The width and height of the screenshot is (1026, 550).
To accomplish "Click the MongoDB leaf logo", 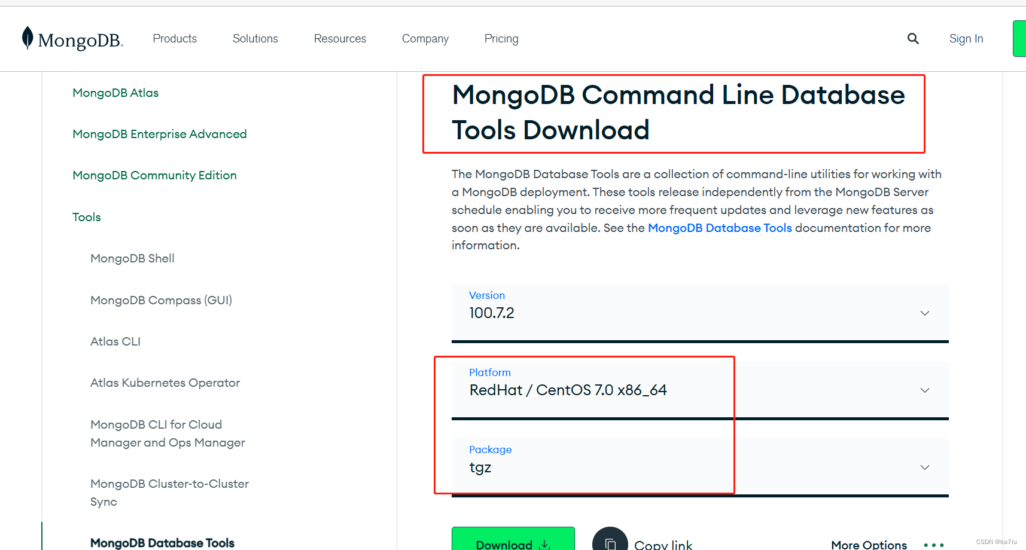I will [x=27, y=38].
